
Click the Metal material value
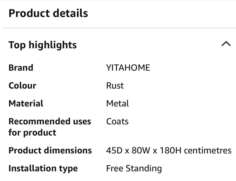point(118,103)
